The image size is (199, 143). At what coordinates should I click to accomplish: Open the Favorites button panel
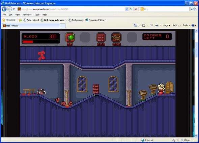[x=8, y=20]
